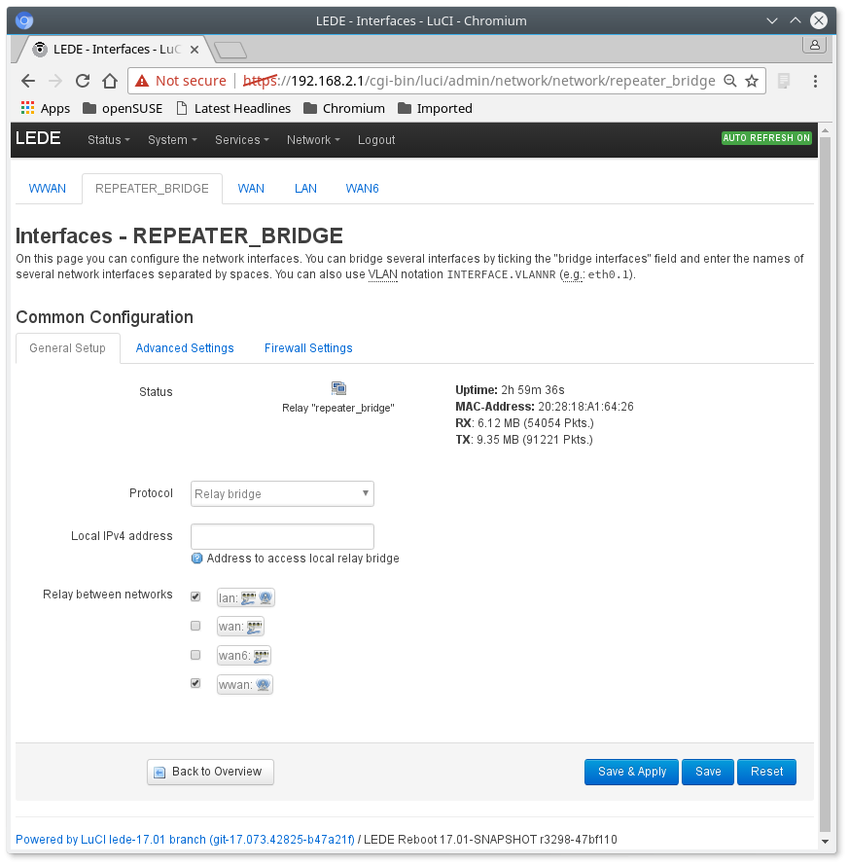This screenshot has width=849, height=866.
Task: Open the WWAN interface tab
Action: point(48,188)
